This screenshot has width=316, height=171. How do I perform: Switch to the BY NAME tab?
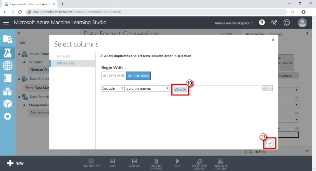(64, 56)
